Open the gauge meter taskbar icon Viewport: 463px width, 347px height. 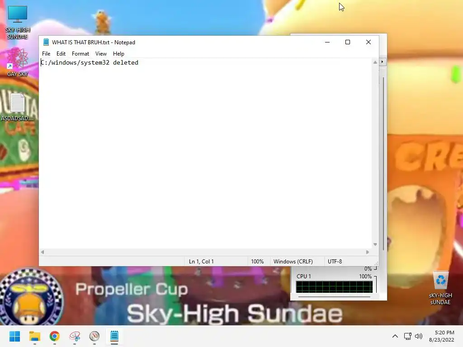[x=94, y=336]
